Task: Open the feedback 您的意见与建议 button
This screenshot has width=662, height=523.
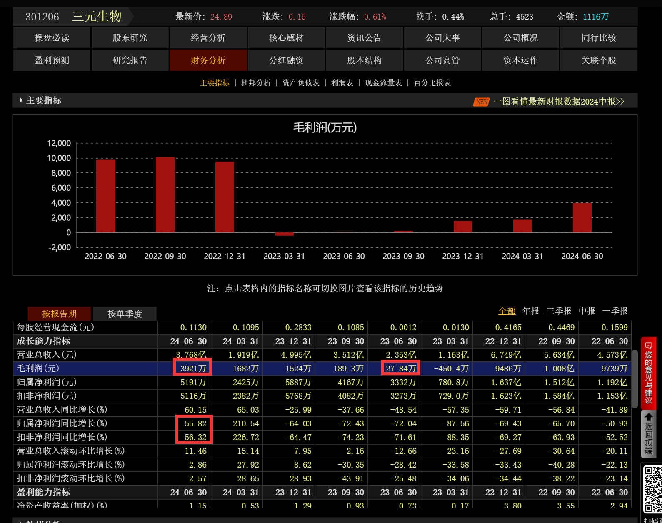Action: [x=649, y=373]
